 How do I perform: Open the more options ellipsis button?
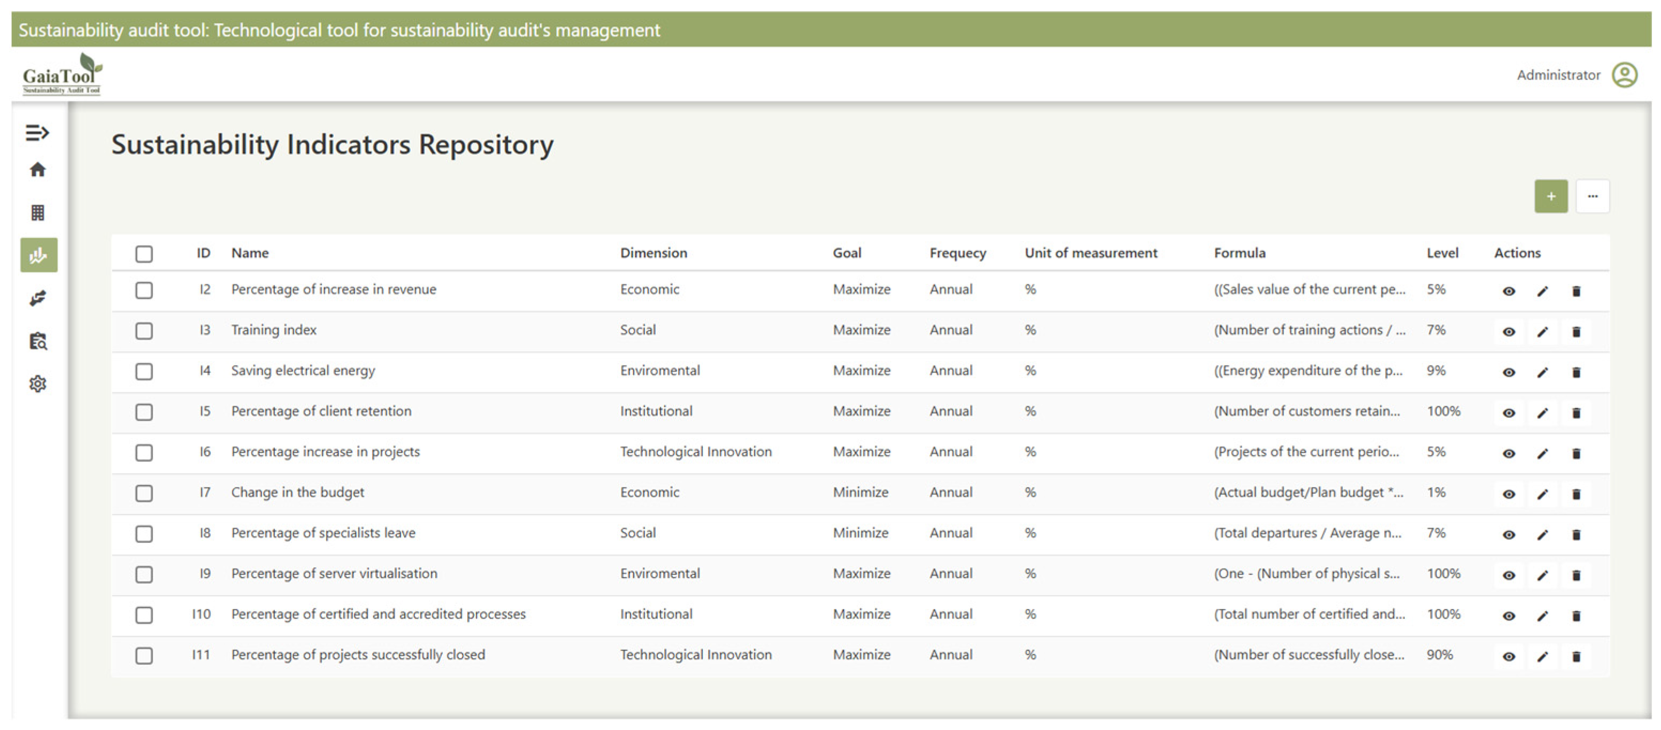coord(1592,196)
